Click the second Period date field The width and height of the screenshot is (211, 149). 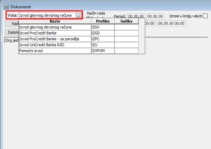point(155,16)
